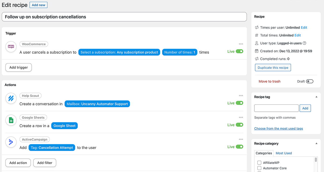
Task: Check the Automator Core category checkbox
Action: [259, 168]
